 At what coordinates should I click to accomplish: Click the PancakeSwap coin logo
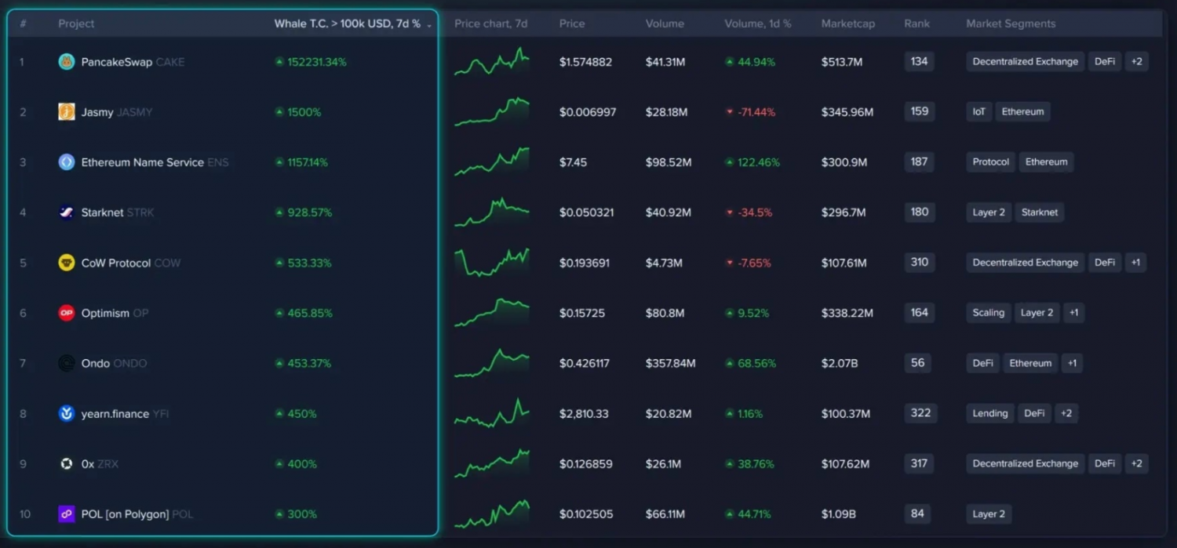[x=67, y=62]
